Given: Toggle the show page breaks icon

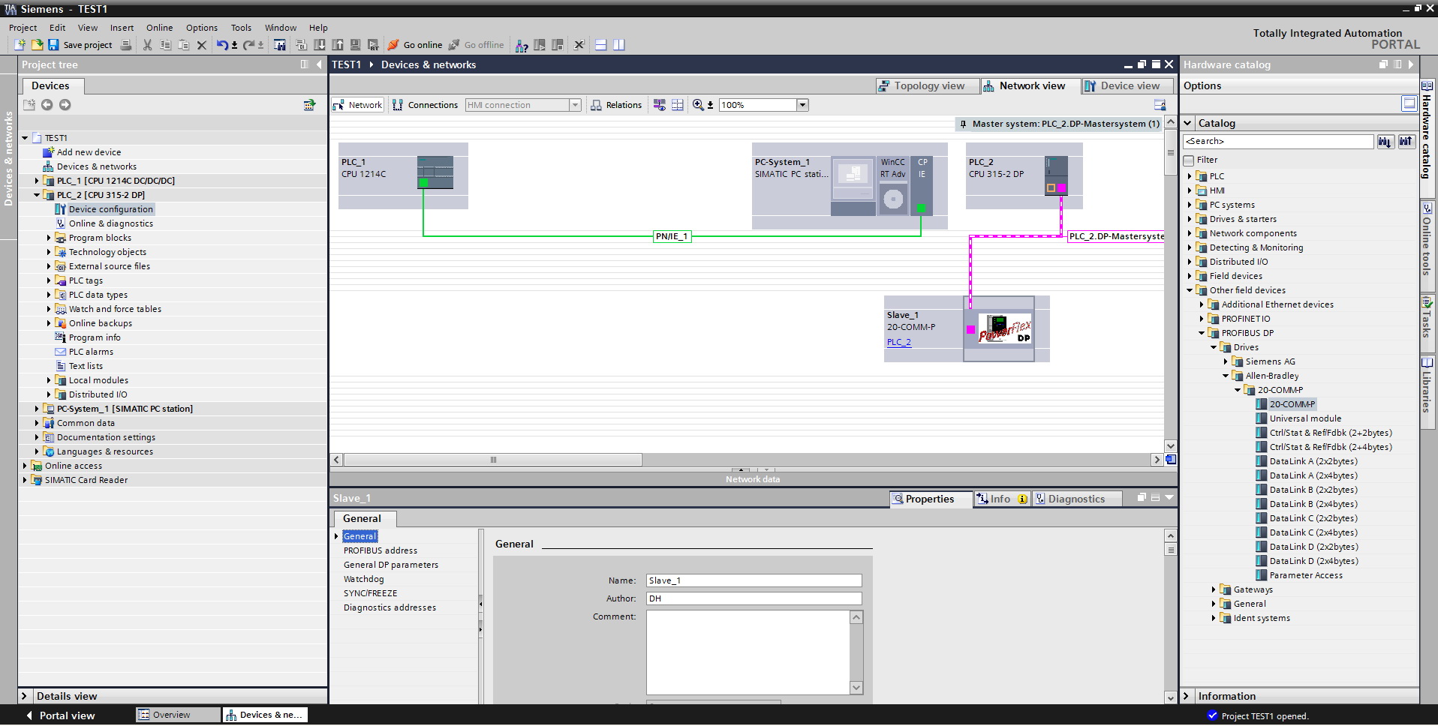Looking at the screenshot, I should coord(678,105).
